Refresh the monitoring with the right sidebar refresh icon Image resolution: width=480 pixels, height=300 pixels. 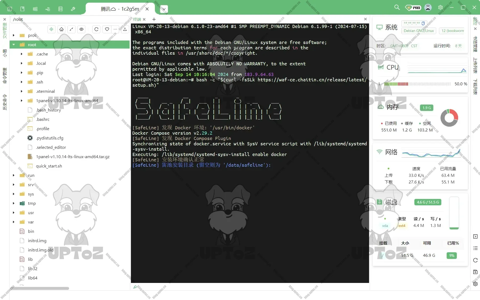tap(475, 260)
